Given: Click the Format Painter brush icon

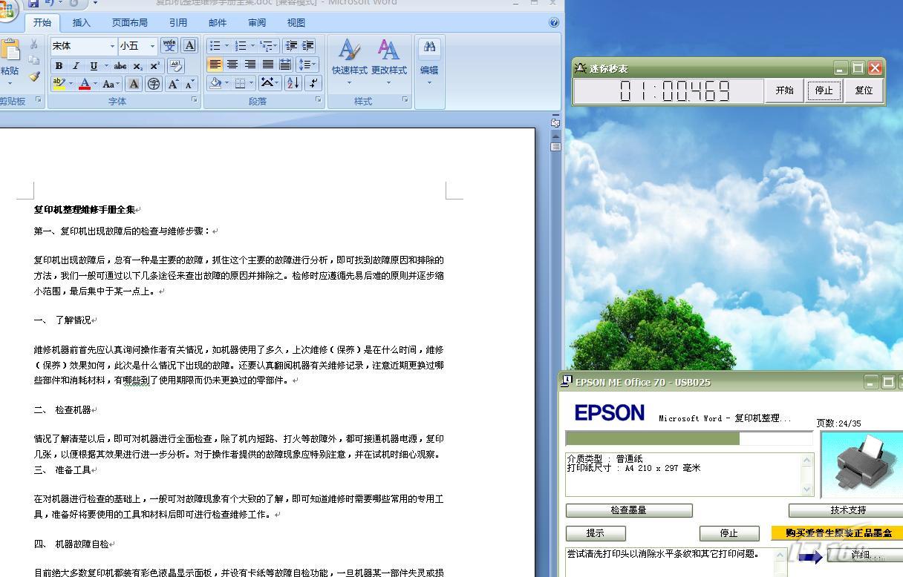Looking at the screenshot, I should (x=34, y=76).
